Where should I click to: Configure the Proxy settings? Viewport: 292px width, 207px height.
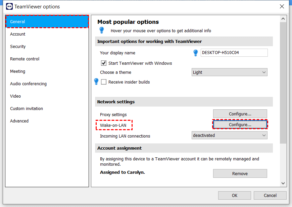pyautogui.click(x=240, y=114)
